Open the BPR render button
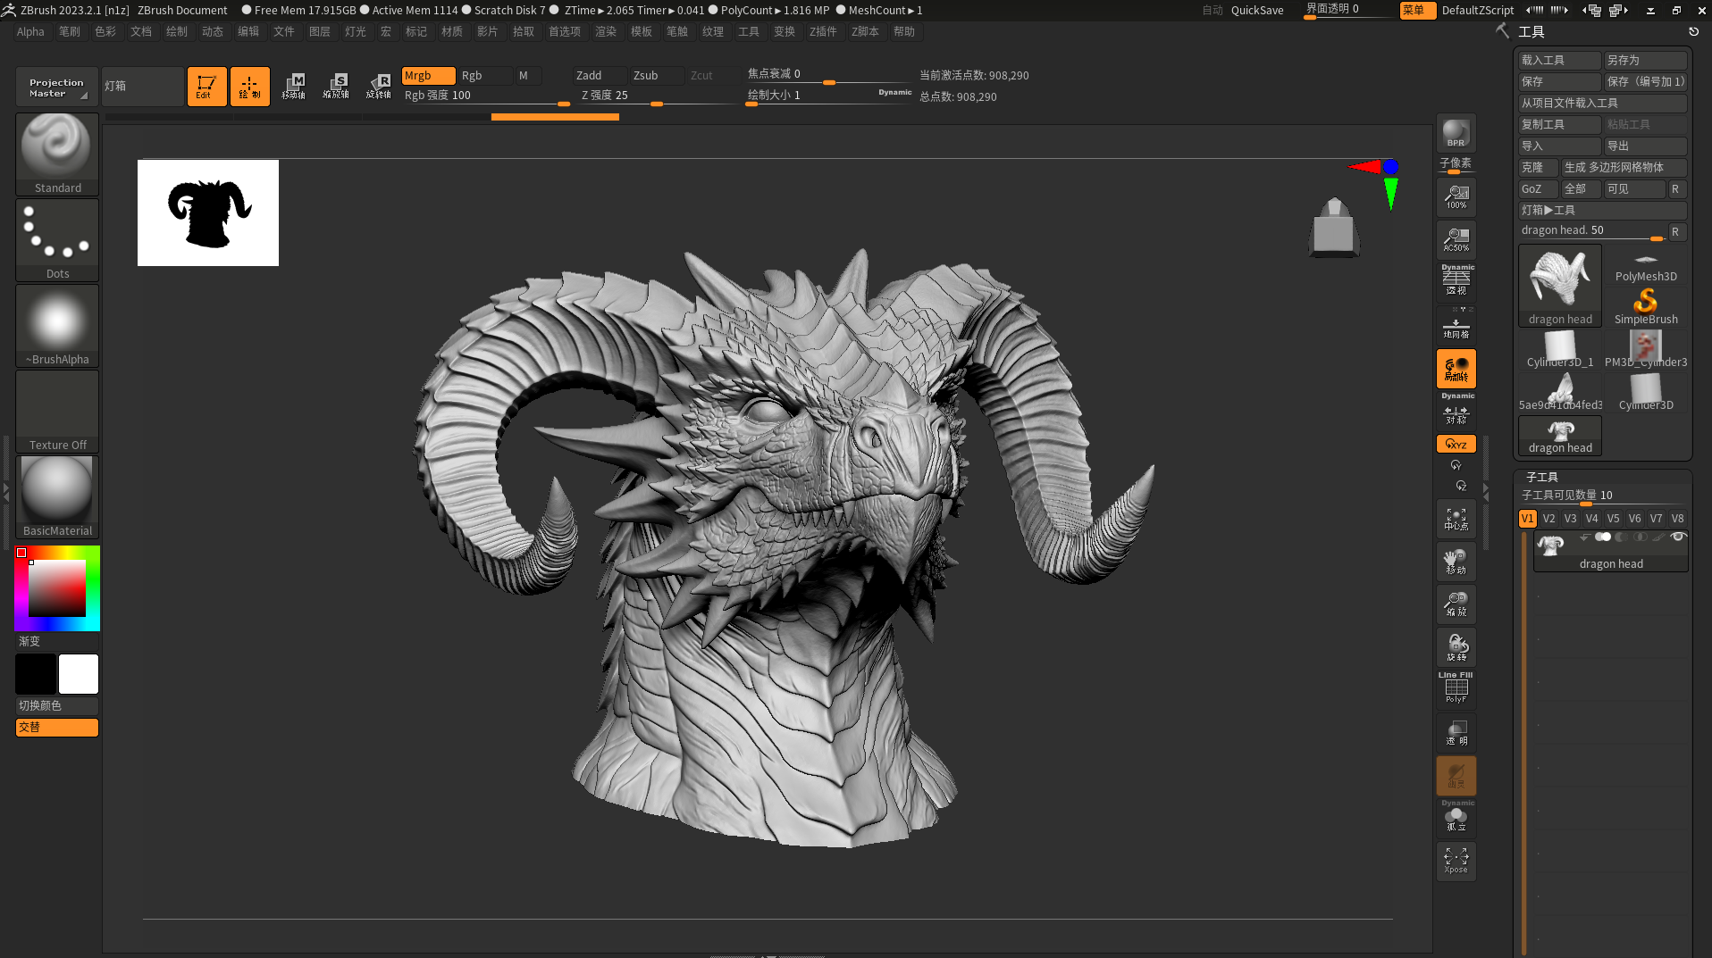 (1456, 132)
